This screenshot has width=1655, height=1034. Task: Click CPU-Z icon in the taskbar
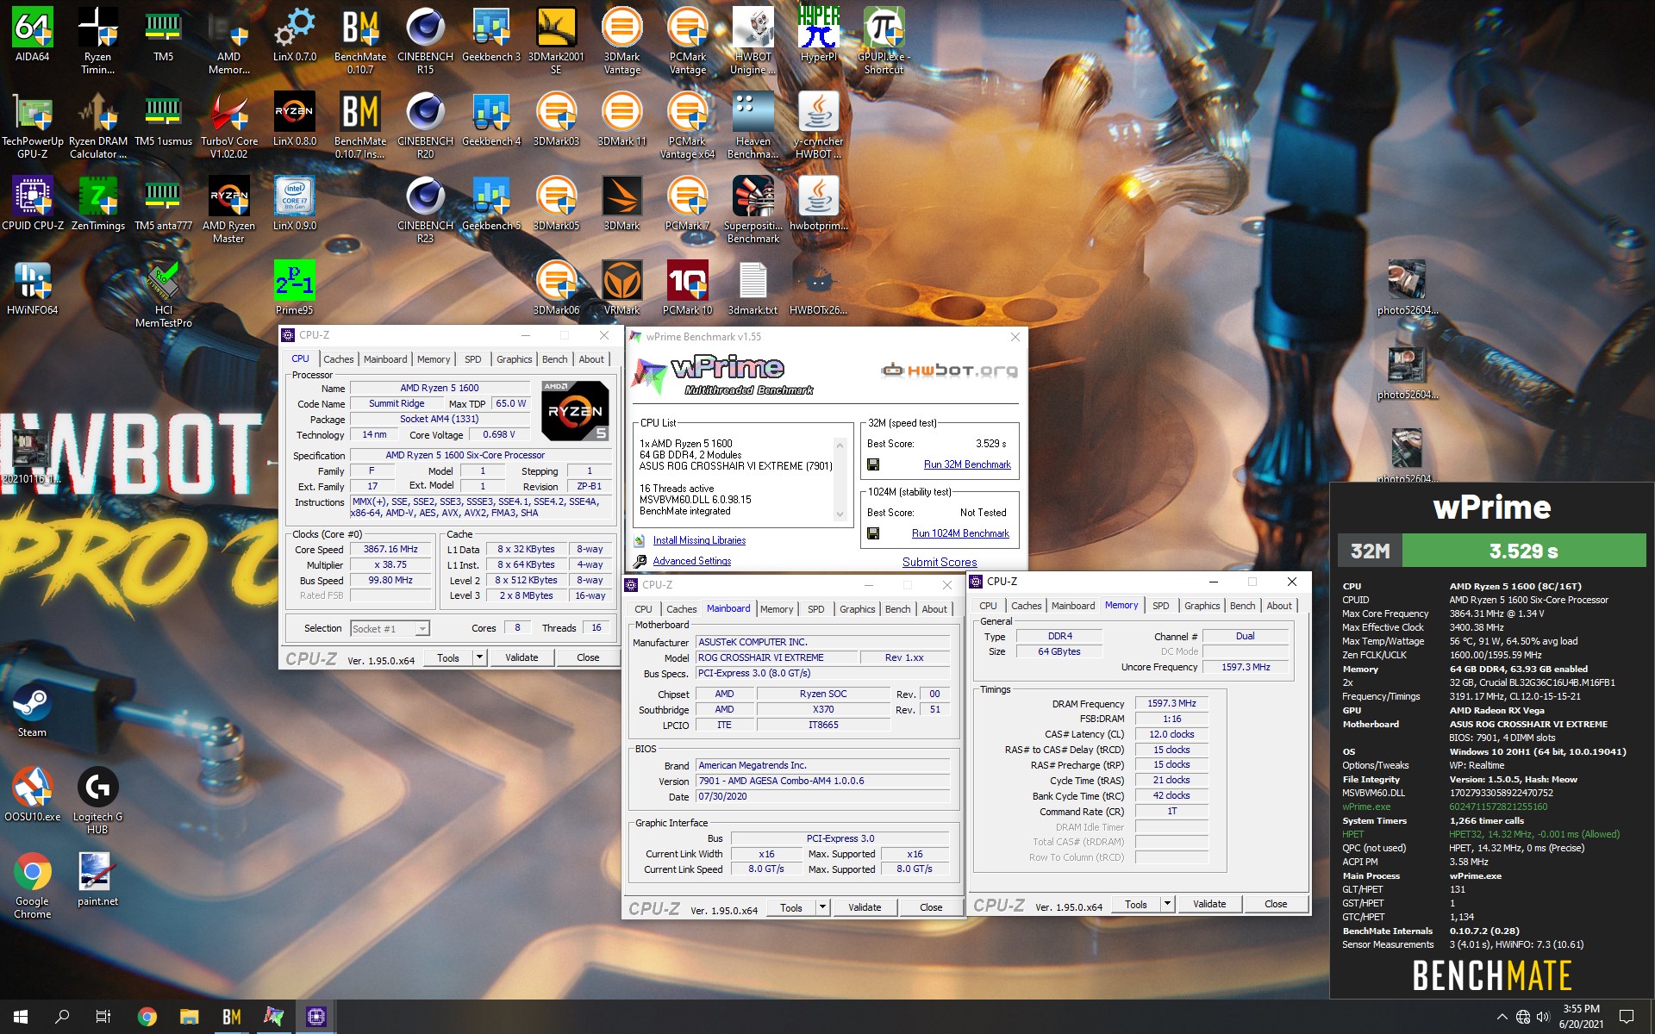[x=316, y=1017]
